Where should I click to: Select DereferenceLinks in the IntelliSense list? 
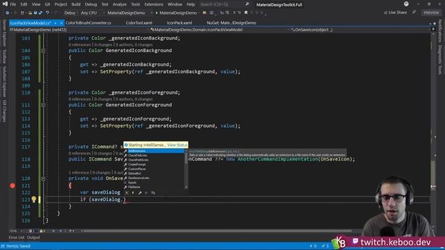click(154, 178)
